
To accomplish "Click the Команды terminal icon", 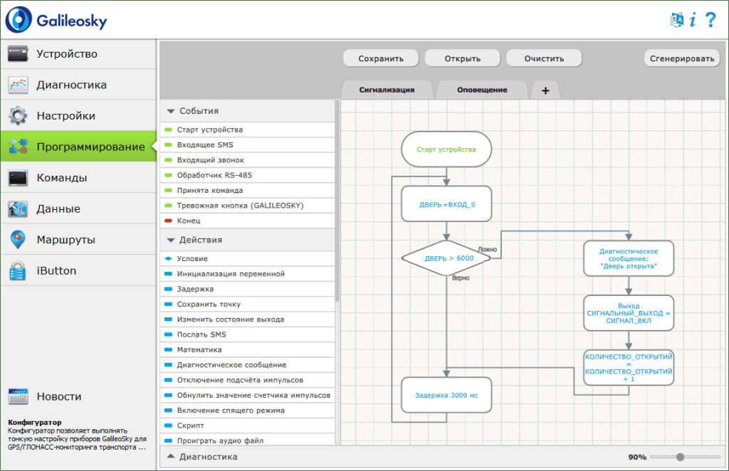I will [18, 178].
